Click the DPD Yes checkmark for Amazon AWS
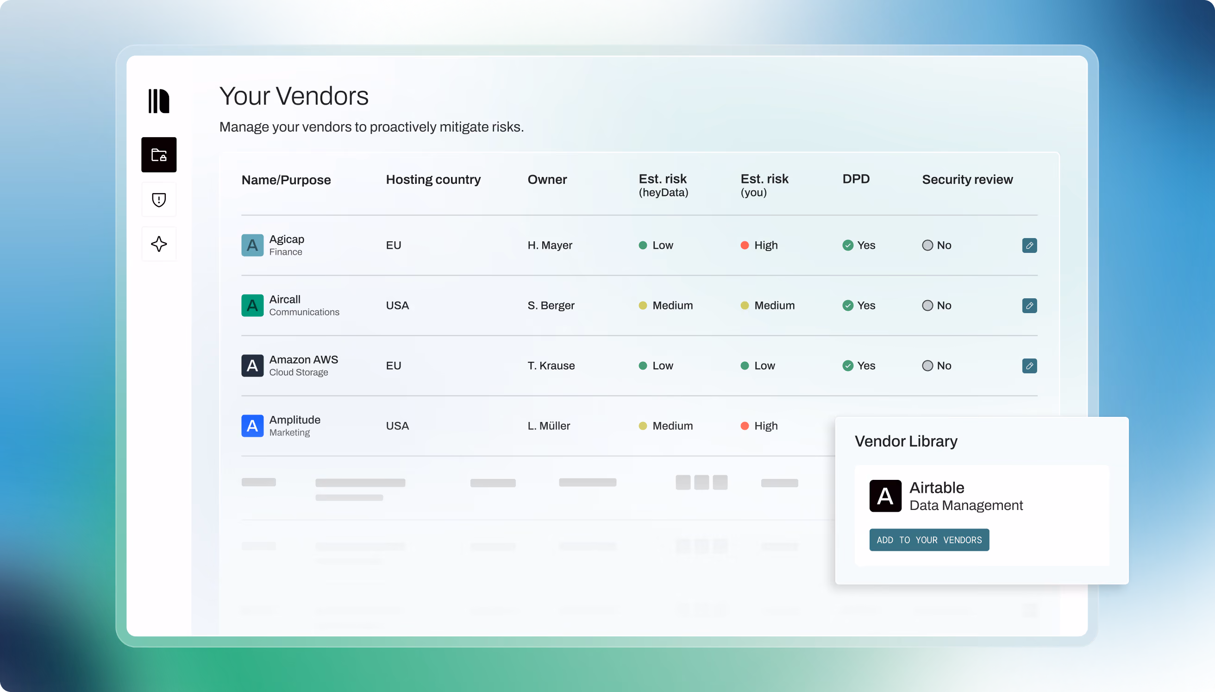1215x692 pixels. pyautogui.click(x=848, y=365)
